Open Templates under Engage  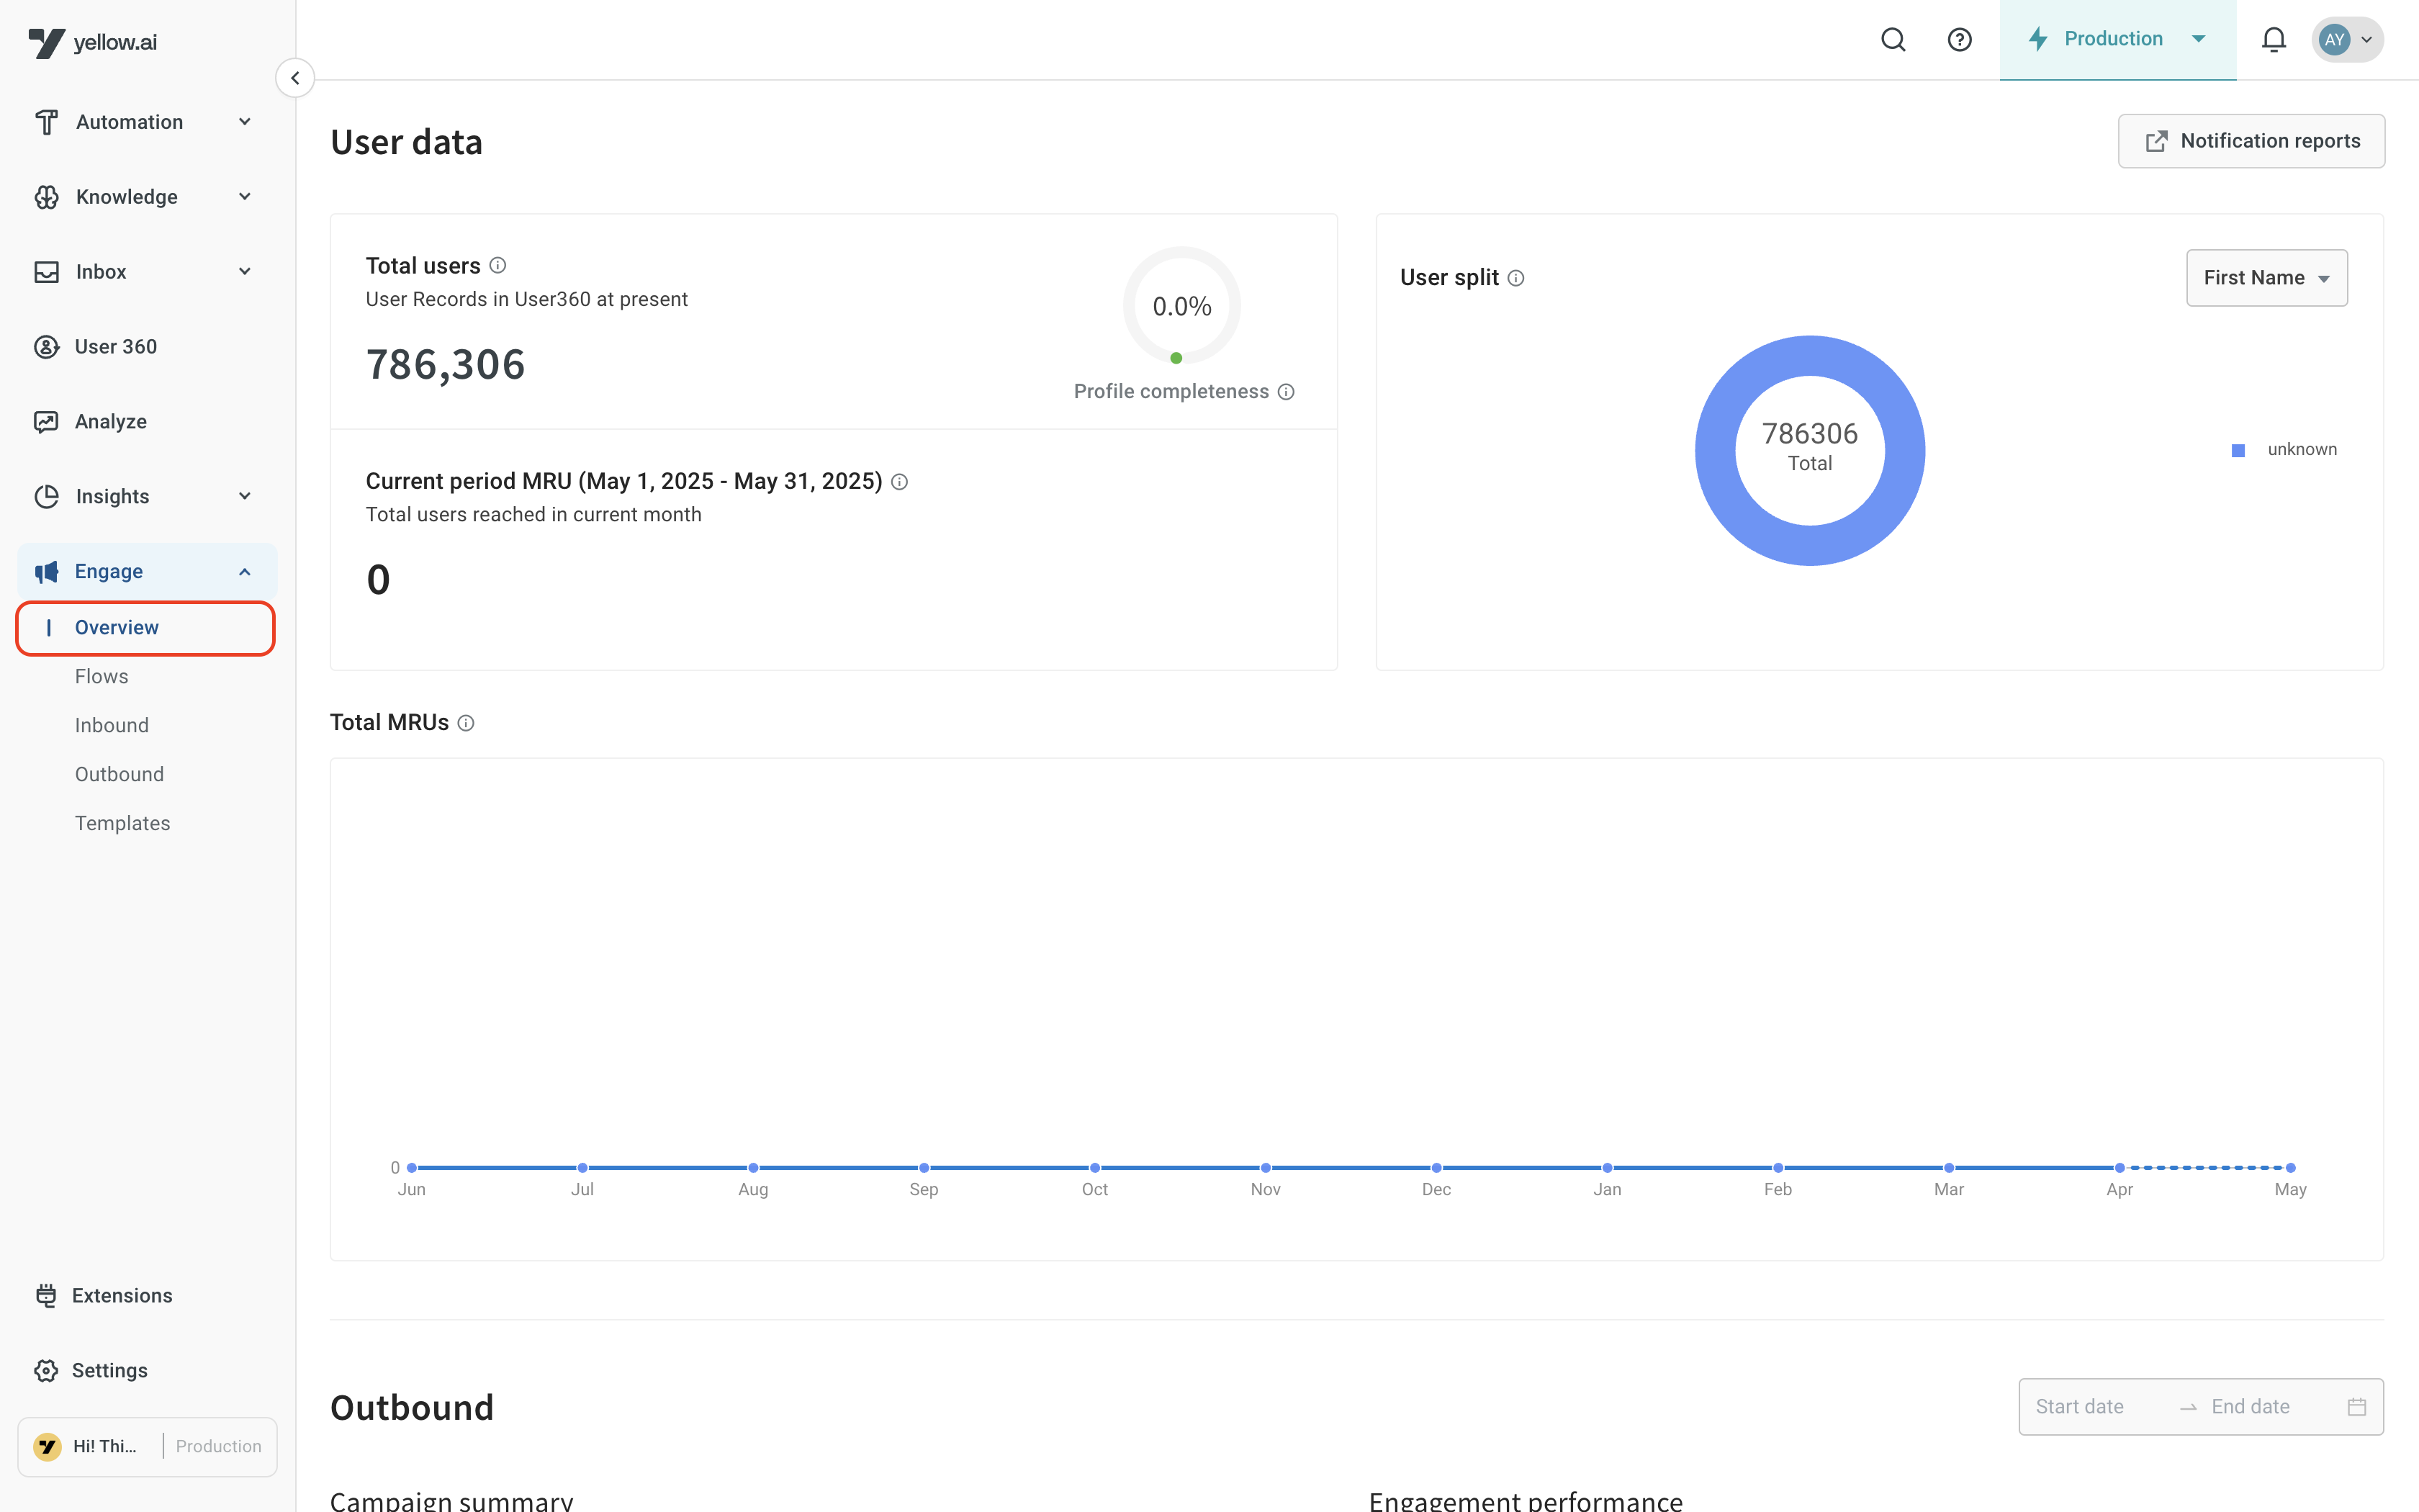pyautogui.click(x=122, y=824)
